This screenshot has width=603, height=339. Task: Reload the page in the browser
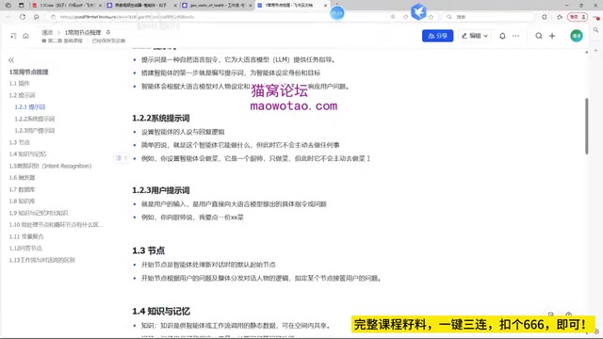(23, 17)
